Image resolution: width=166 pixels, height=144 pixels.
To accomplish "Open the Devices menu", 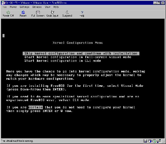I will pyautogui.click(x=37, y=7).
